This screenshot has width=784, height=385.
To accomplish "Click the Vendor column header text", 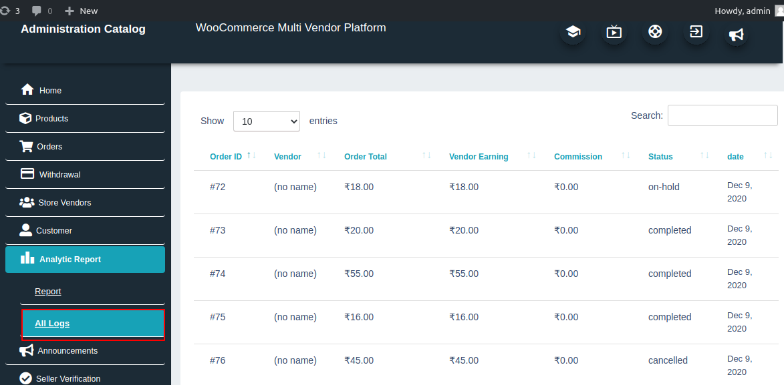I will pyautogui.click(x=287, y=157).
